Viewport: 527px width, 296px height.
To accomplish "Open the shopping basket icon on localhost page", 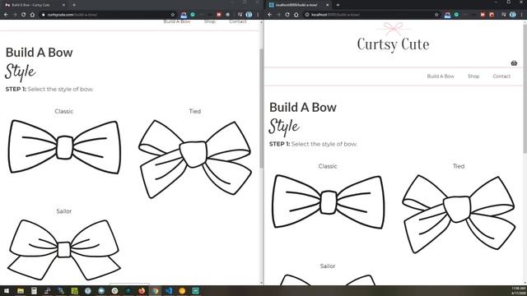I will 514,62.
